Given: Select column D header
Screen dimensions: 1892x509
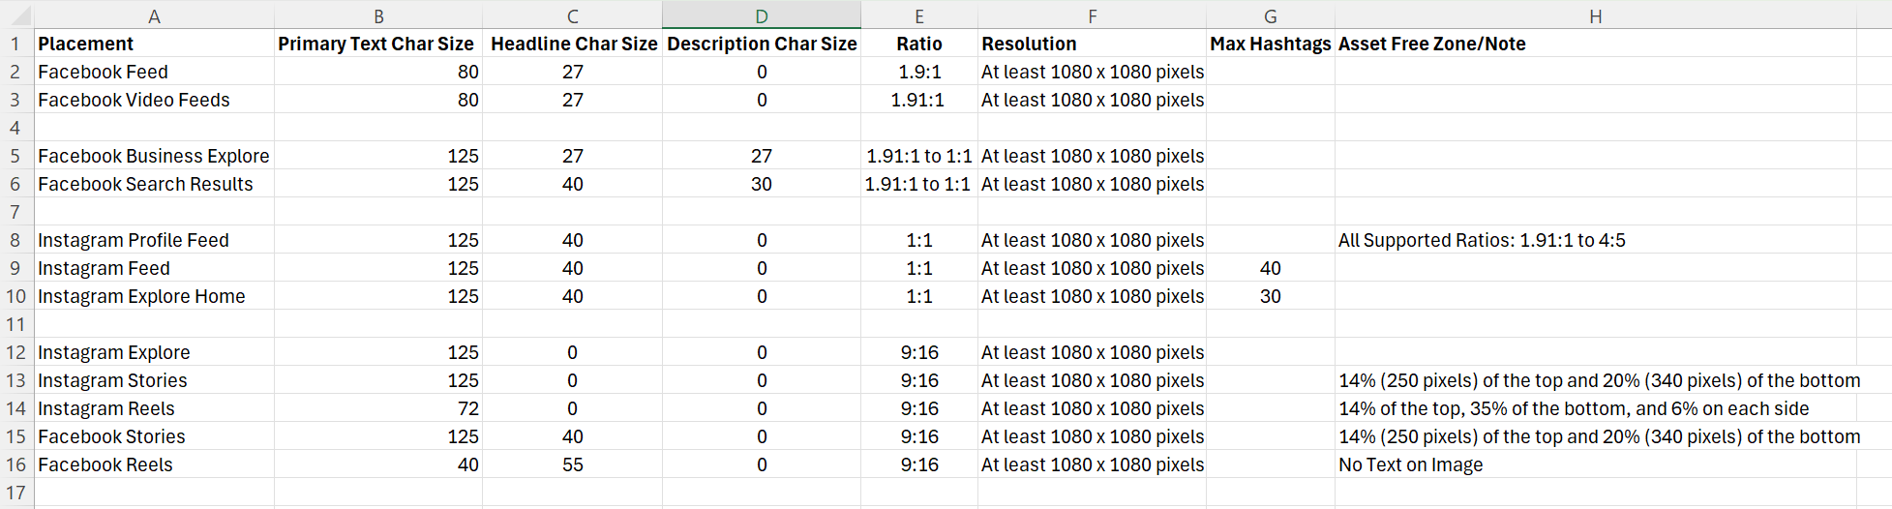Looking at the screenshot, I should (x=762, y=15).
